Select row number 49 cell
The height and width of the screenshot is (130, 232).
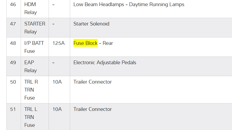tap(13, 63)
